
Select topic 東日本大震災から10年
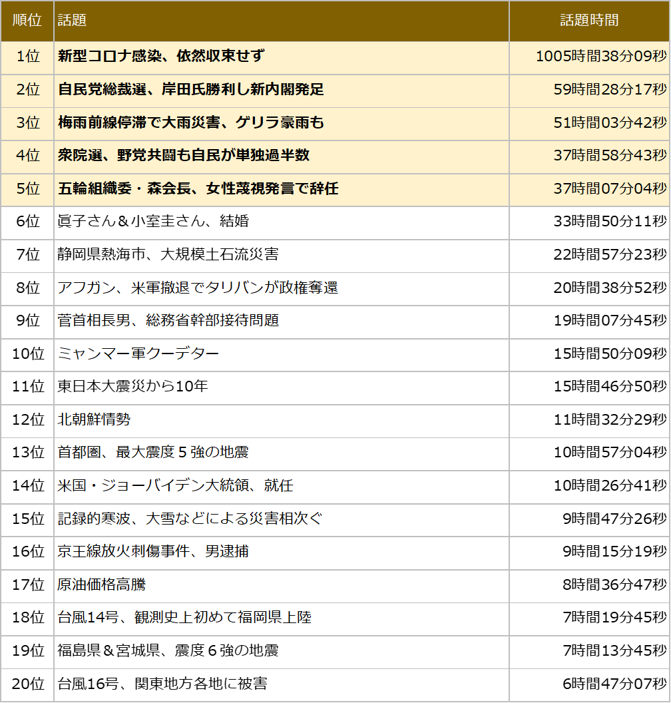coord(132,386)
